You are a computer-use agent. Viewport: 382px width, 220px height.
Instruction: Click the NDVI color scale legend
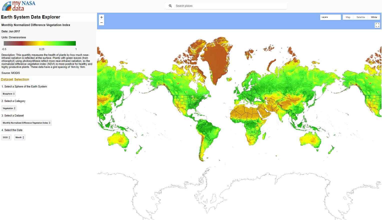point(39,43)
